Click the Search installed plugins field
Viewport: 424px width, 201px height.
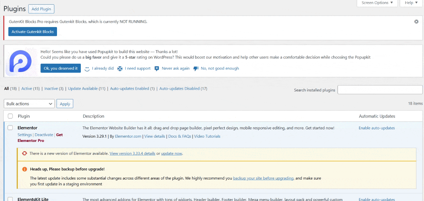(380, 90)
